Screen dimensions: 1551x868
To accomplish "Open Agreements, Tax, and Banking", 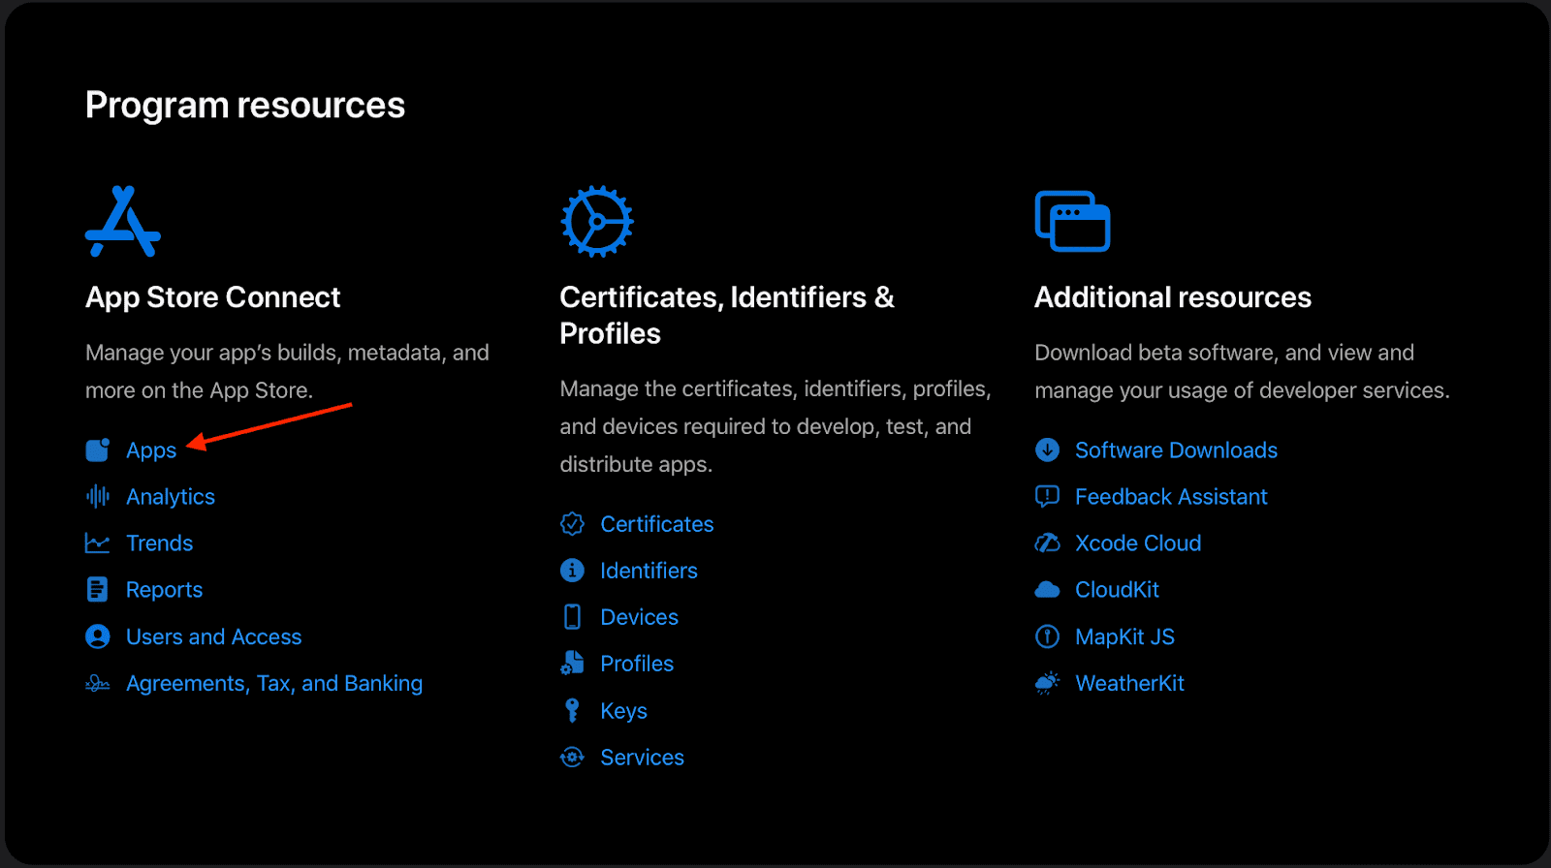I will (x=274, y=684).
